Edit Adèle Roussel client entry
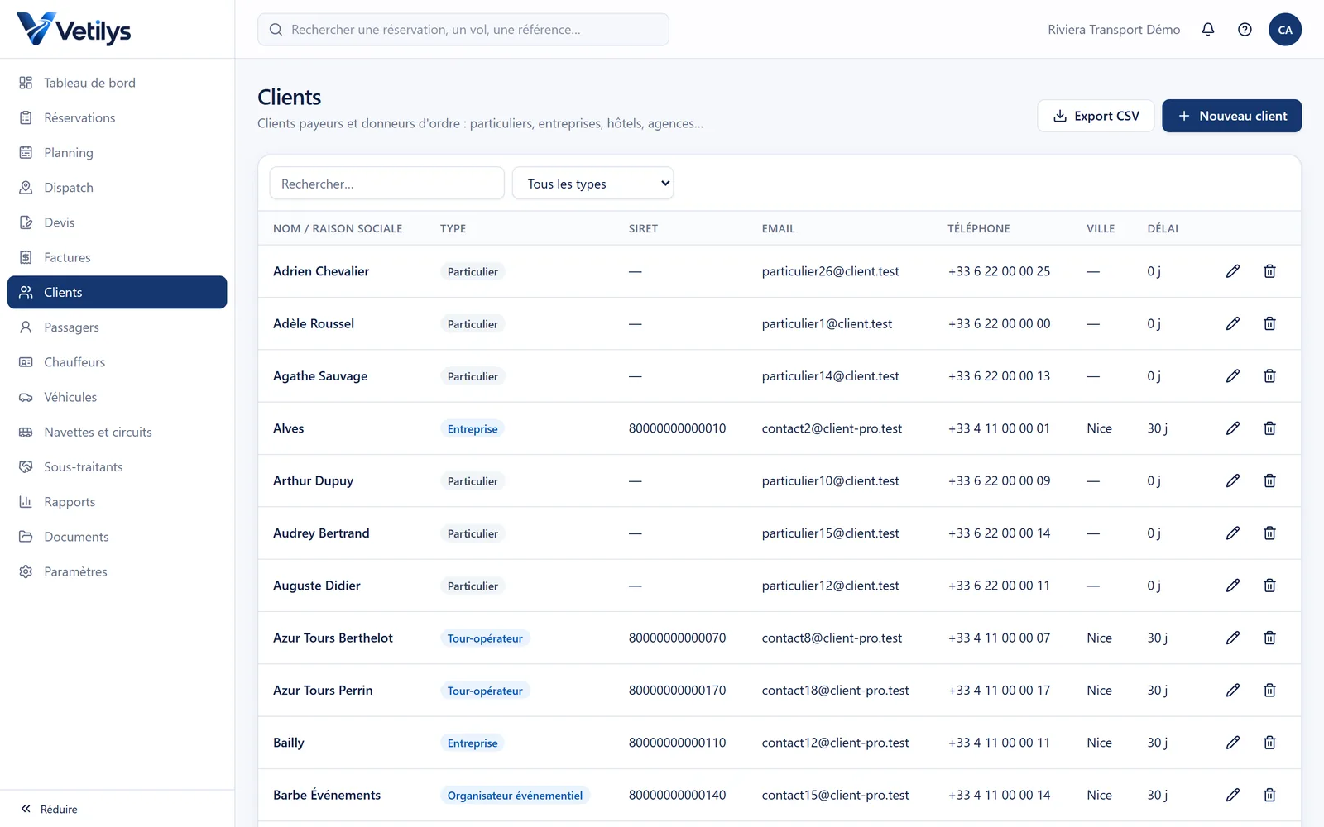This screenshot has height=827, width=1324. (x=1233, y=323)
